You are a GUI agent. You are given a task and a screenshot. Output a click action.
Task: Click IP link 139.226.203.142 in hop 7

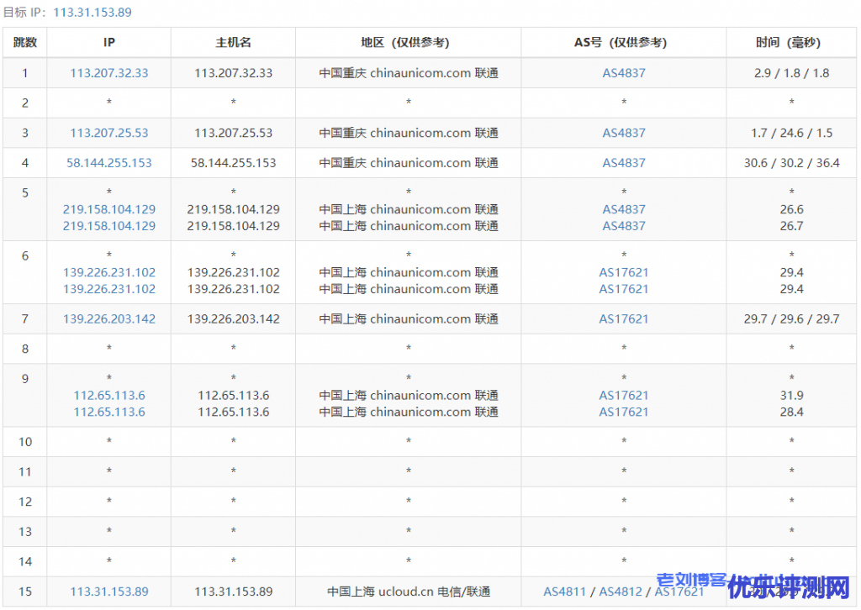pos(109,319)
